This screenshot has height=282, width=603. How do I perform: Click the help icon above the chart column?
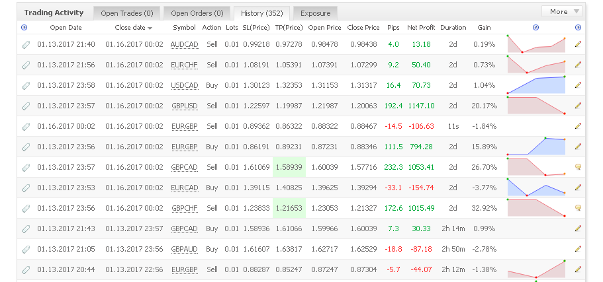coord(535,28)
